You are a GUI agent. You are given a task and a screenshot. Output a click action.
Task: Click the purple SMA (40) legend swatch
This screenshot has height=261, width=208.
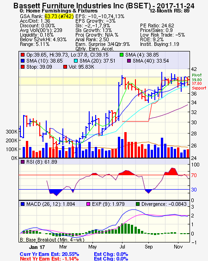(x=129, y=61)
